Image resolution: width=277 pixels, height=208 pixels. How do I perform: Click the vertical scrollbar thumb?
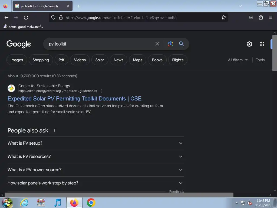tap(275, 53)
